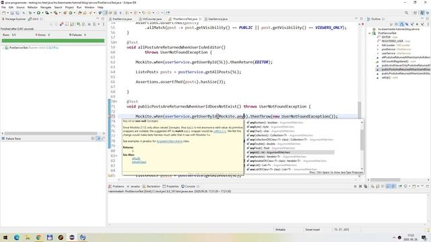Viewport: 431px width, 242px height.
Task: Click the Coverage launch toolbar icon
Action: (x=47, y=13)
